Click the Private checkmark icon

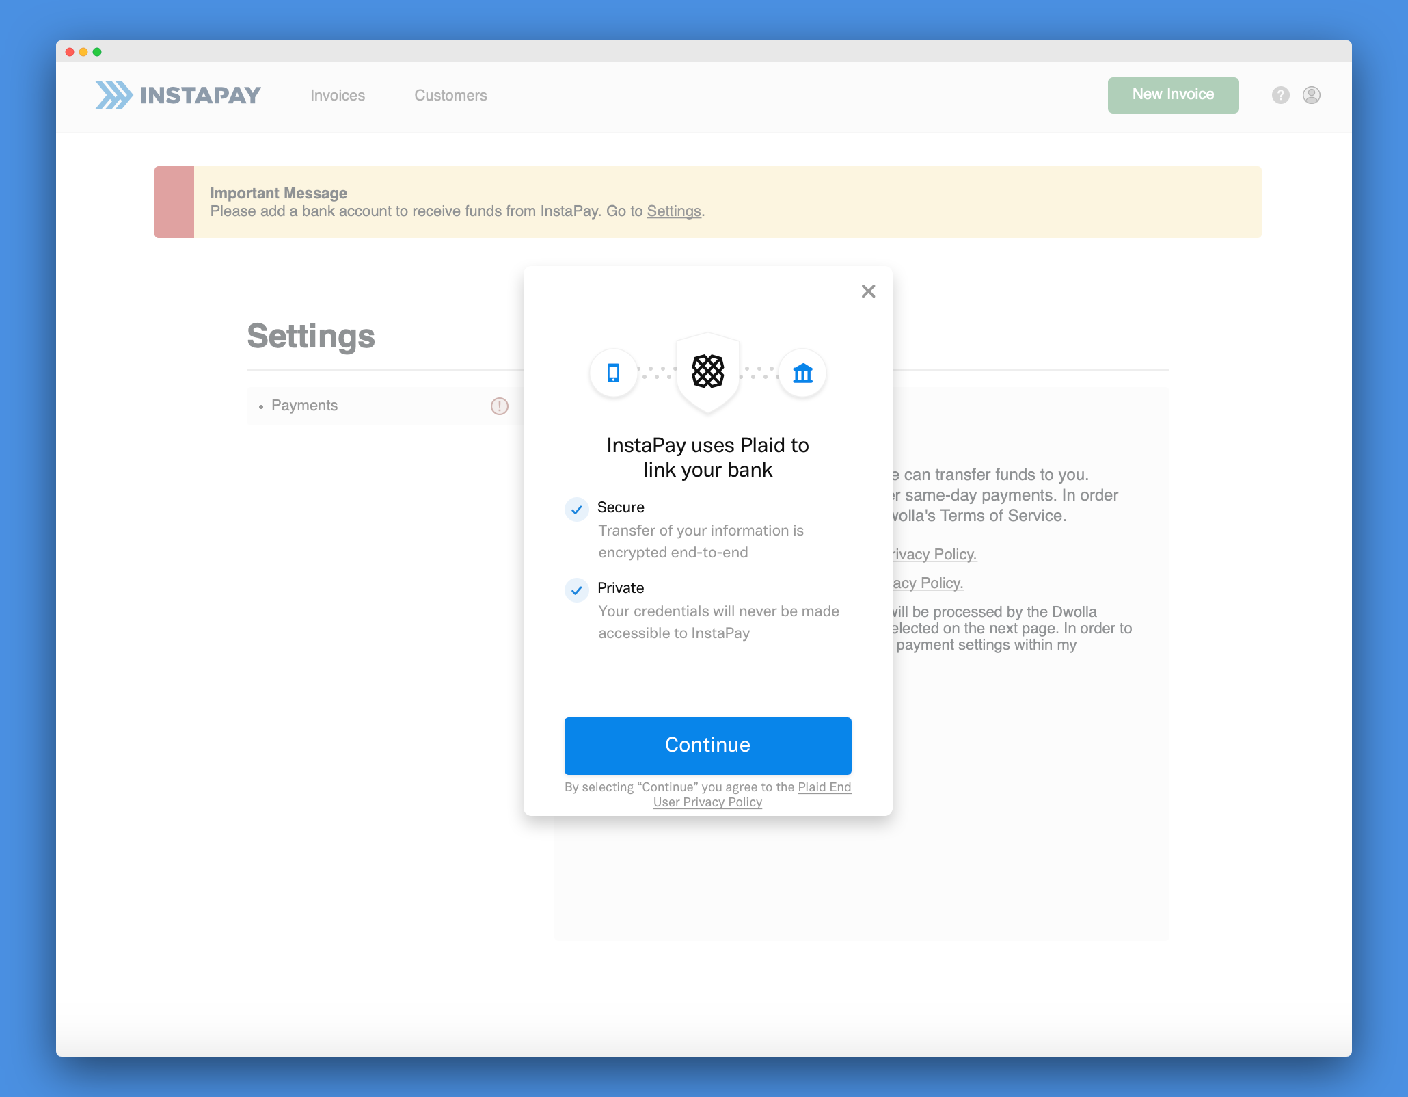576,590
